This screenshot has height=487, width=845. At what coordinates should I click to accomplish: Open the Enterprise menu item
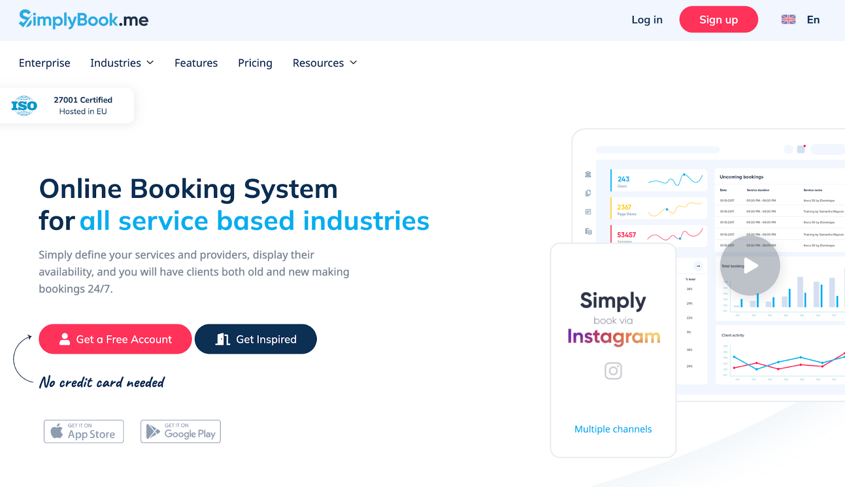tap(44, 63)
